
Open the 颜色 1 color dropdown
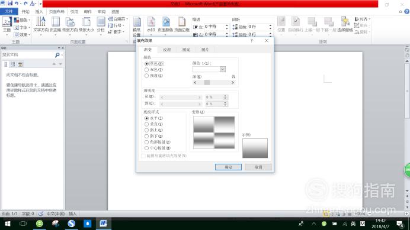point(223,69)
